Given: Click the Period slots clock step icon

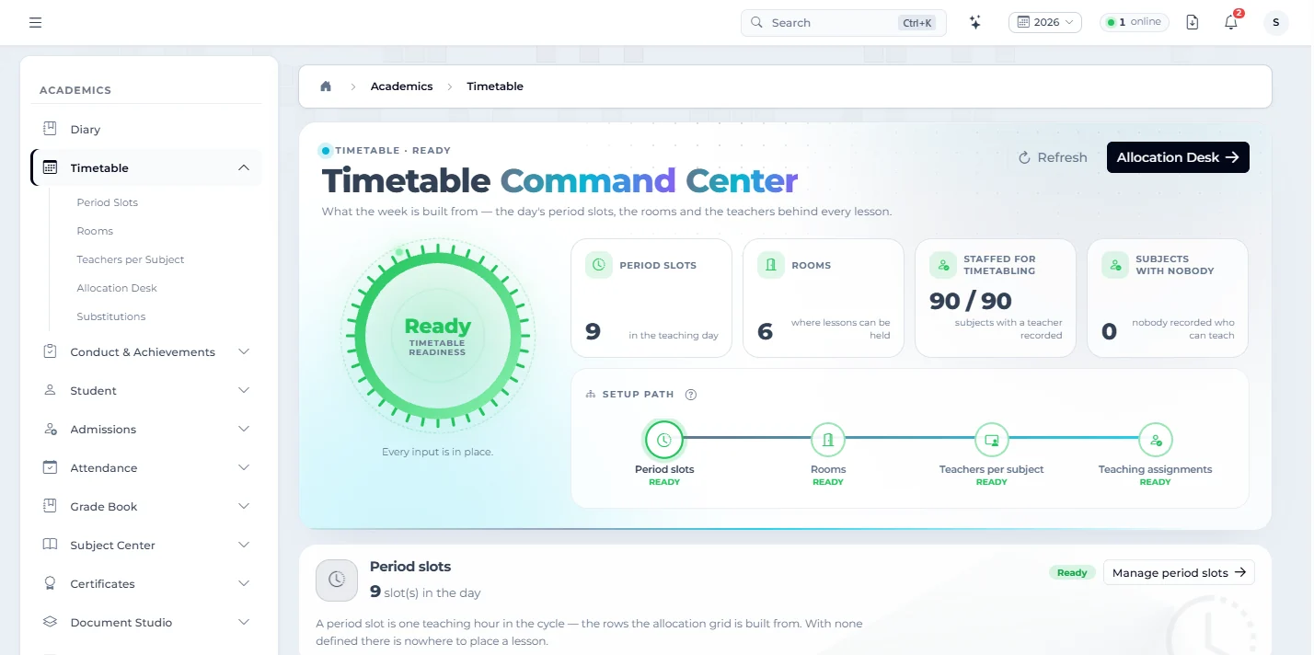Looking at the screenshot, I should [664, 440].
